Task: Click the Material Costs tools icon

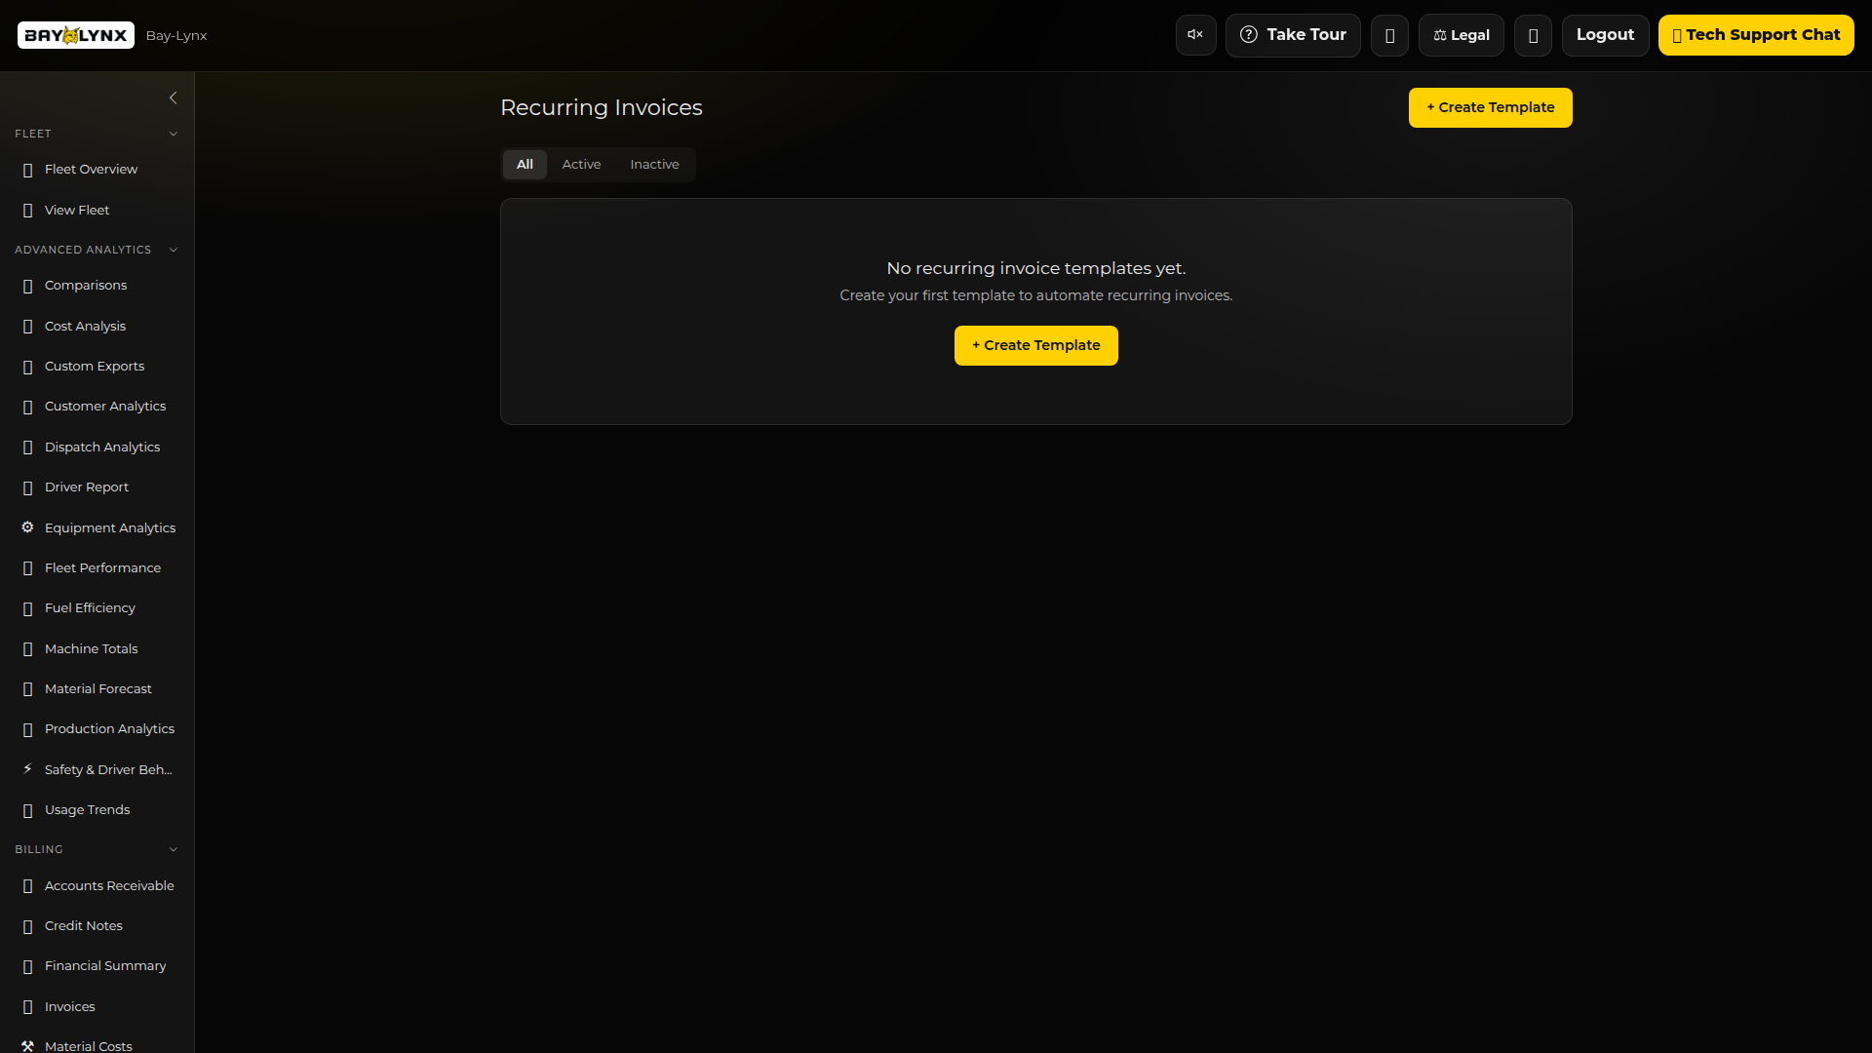Action: pos(27,1045)
